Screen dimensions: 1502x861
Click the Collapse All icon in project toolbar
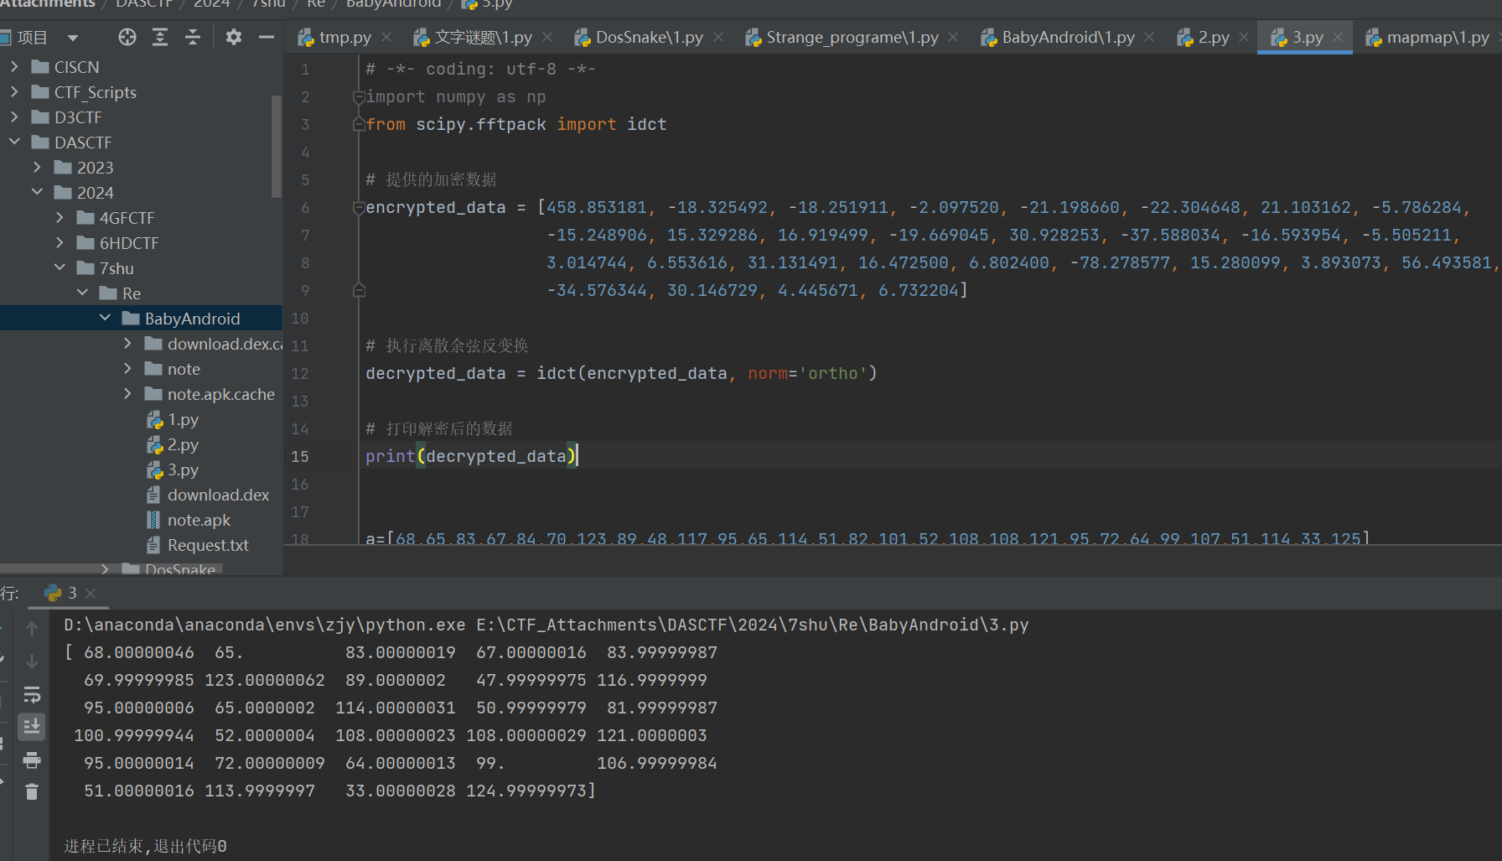[x=193, y=37]
